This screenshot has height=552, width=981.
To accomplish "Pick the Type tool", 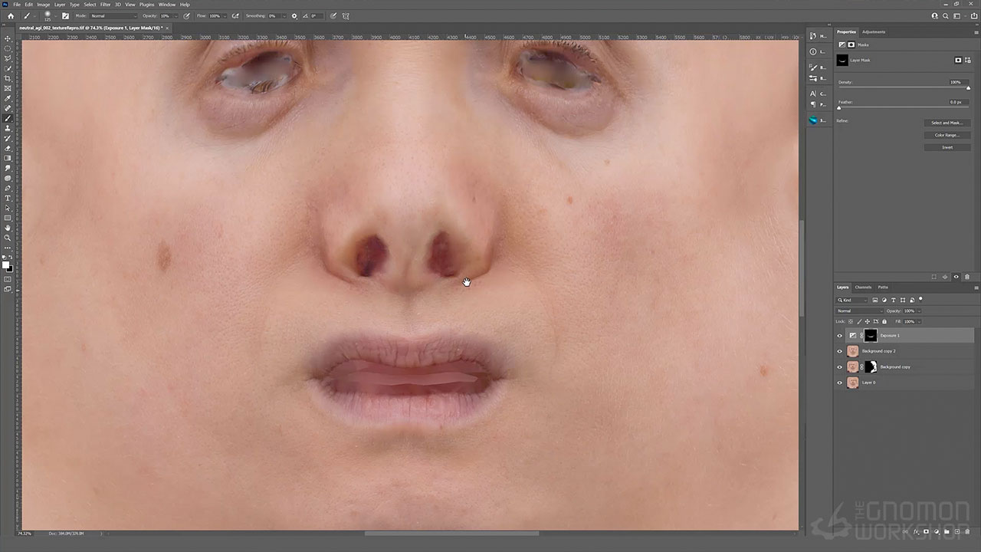I will pos(8,198).
